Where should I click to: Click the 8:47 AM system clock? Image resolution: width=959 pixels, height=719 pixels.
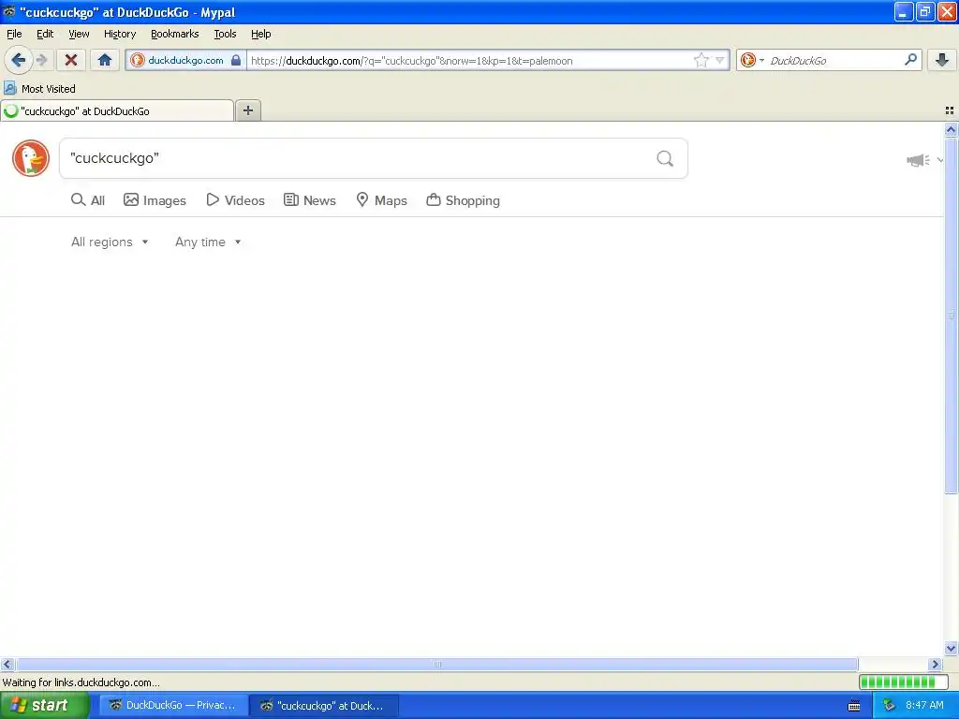pyautogui.click(x=924, y=705)
